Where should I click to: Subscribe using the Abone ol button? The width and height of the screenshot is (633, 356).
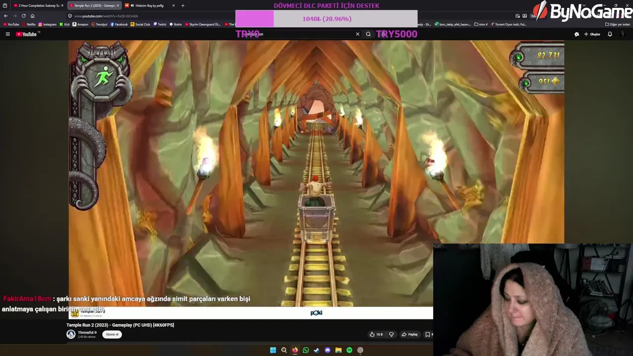click(112, 334)
